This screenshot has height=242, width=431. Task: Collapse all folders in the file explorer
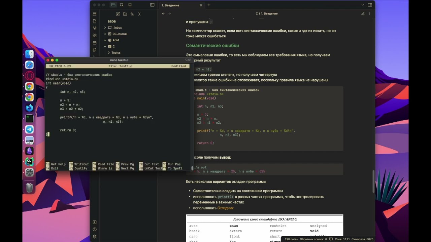(139, 14)
